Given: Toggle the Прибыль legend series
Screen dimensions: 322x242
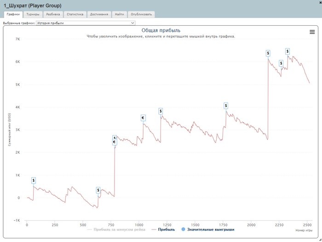Looking at the screenshot, I should coord(163,230).
